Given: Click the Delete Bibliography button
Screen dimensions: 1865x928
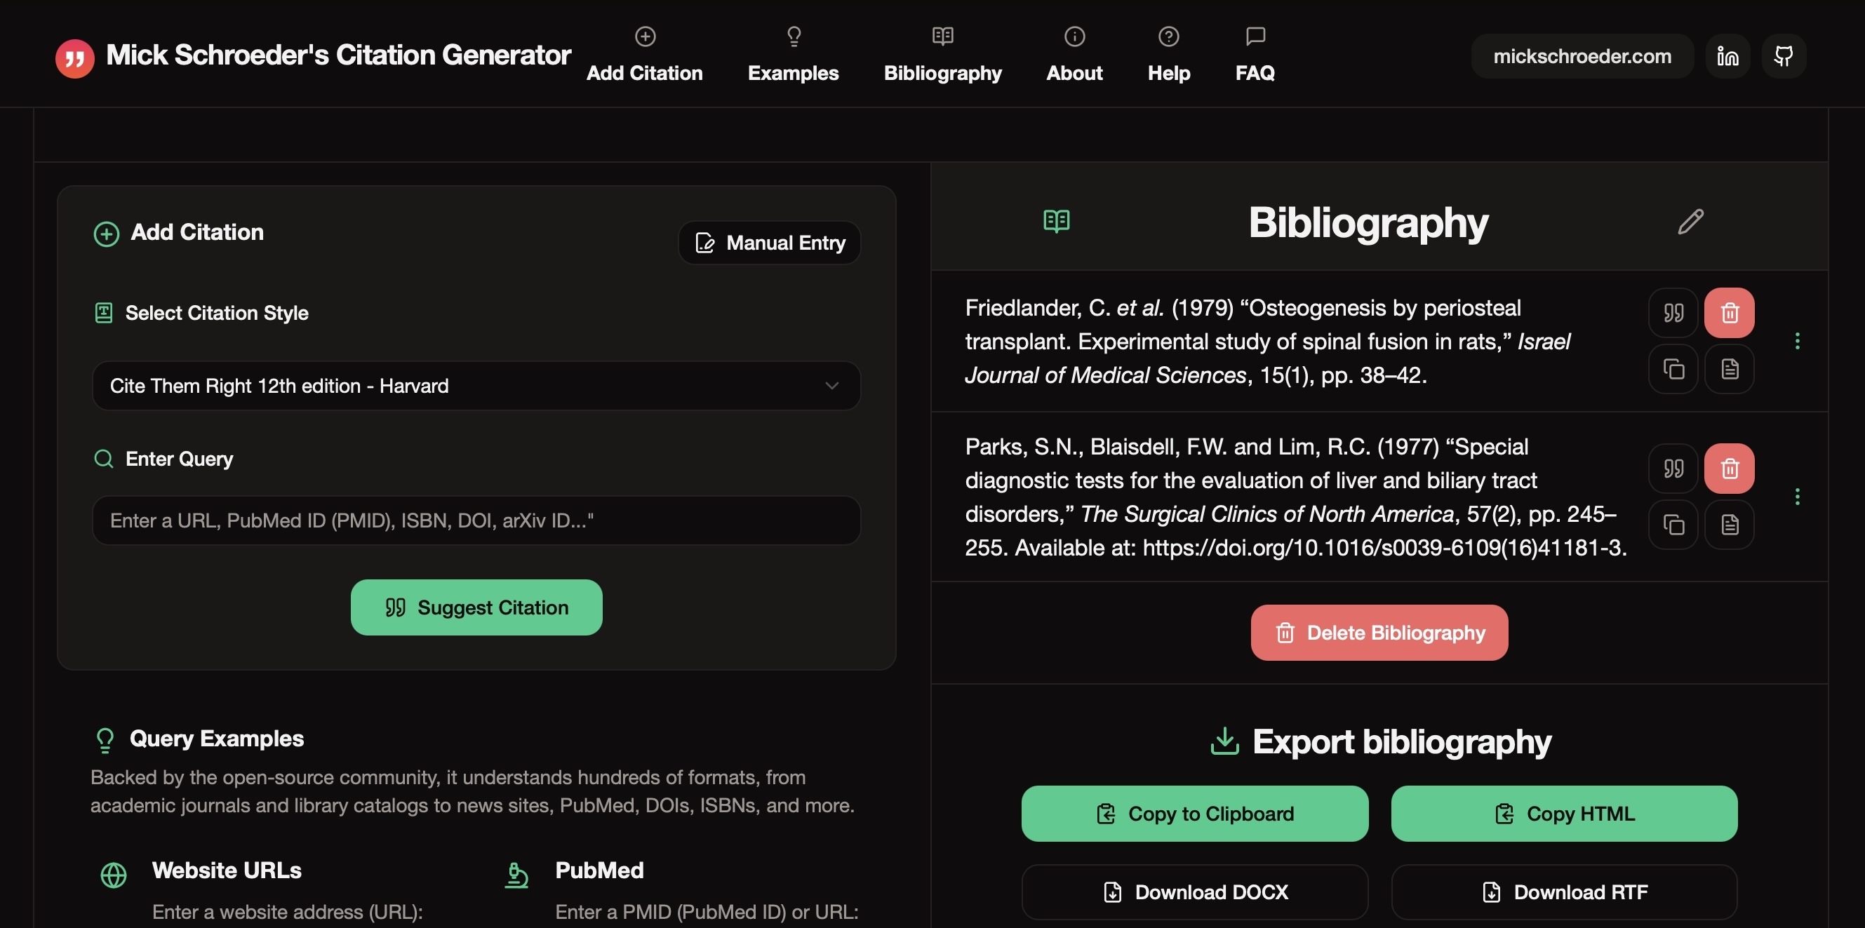Looking at the screenshot, I should click(1379, 633).
